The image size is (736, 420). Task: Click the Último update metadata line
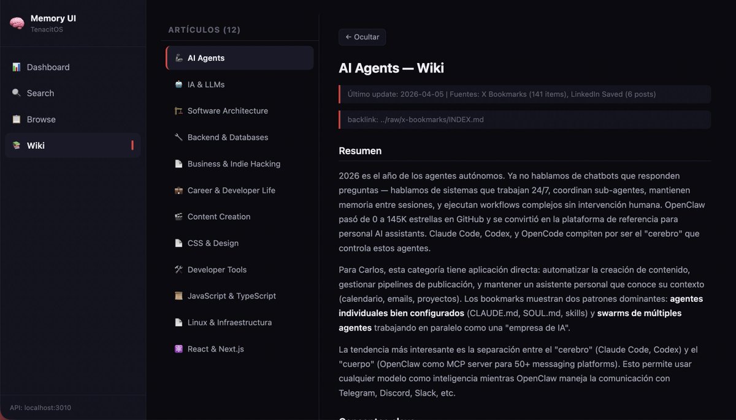[x=524, y=94]
